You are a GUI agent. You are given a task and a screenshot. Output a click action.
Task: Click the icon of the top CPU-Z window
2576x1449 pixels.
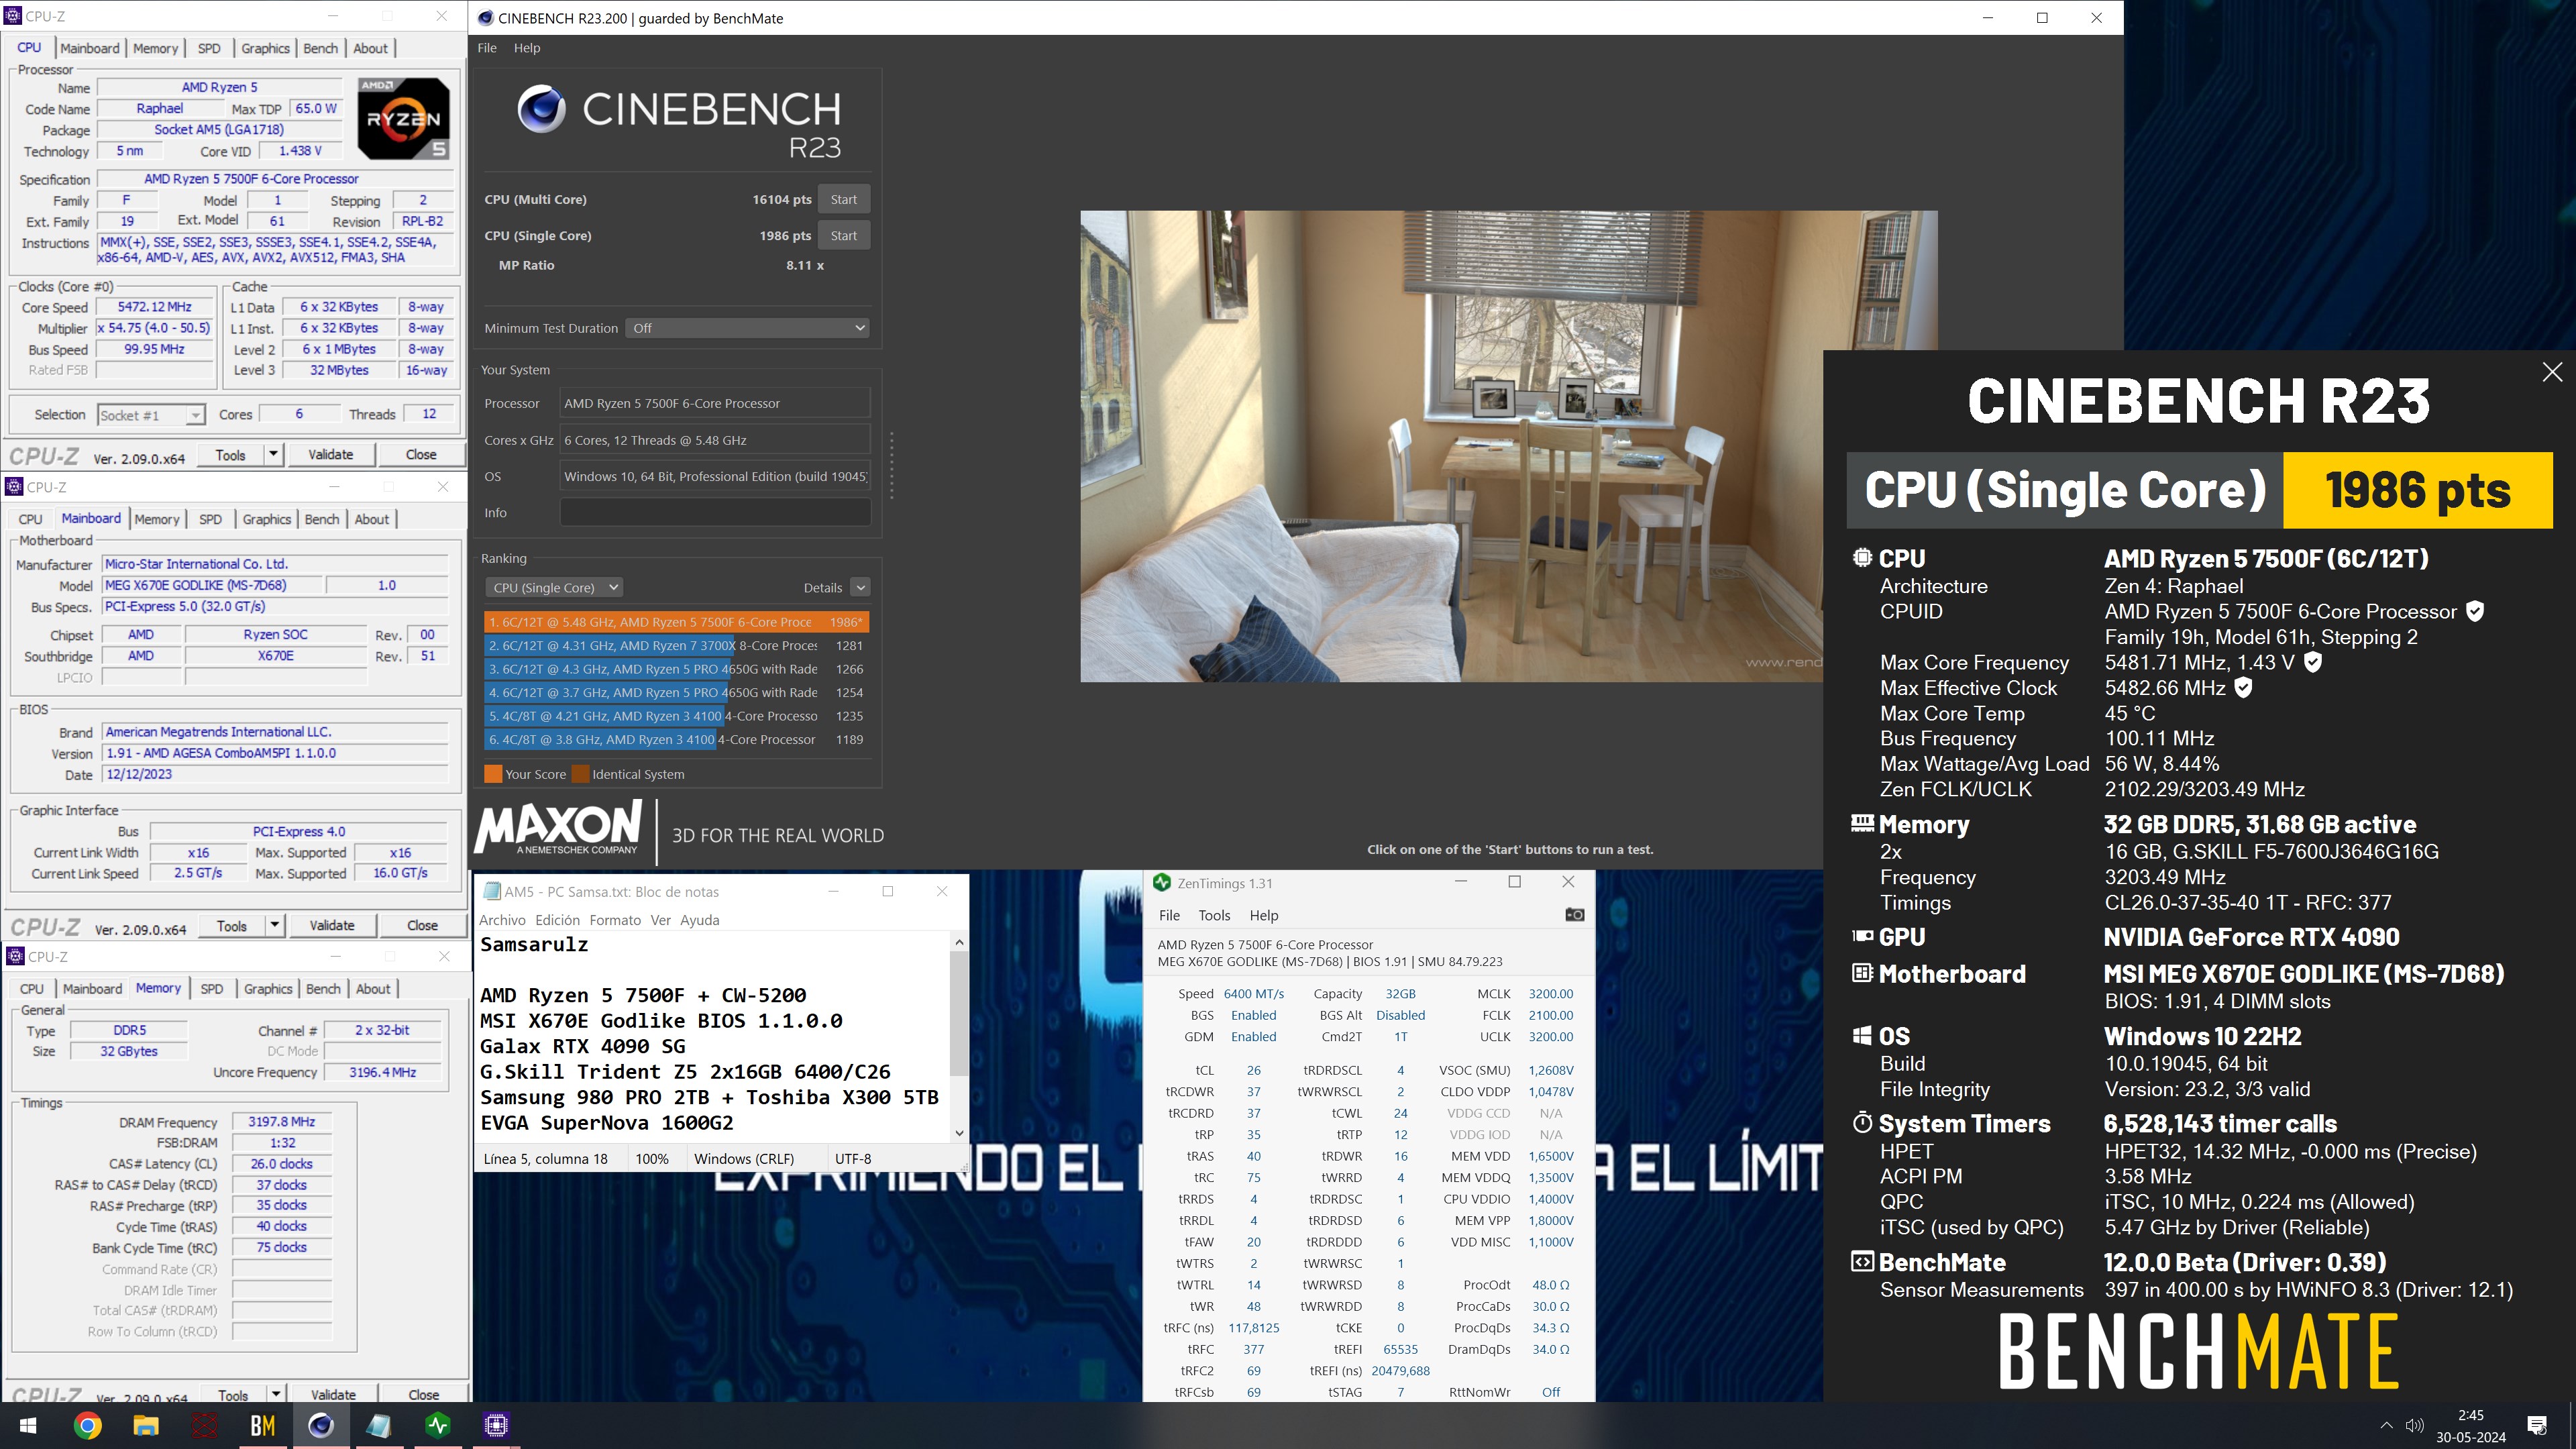(x=14, y=16)
